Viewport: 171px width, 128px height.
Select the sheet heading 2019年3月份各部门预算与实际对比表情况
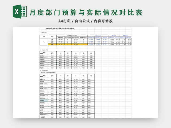tap(60, 29)
